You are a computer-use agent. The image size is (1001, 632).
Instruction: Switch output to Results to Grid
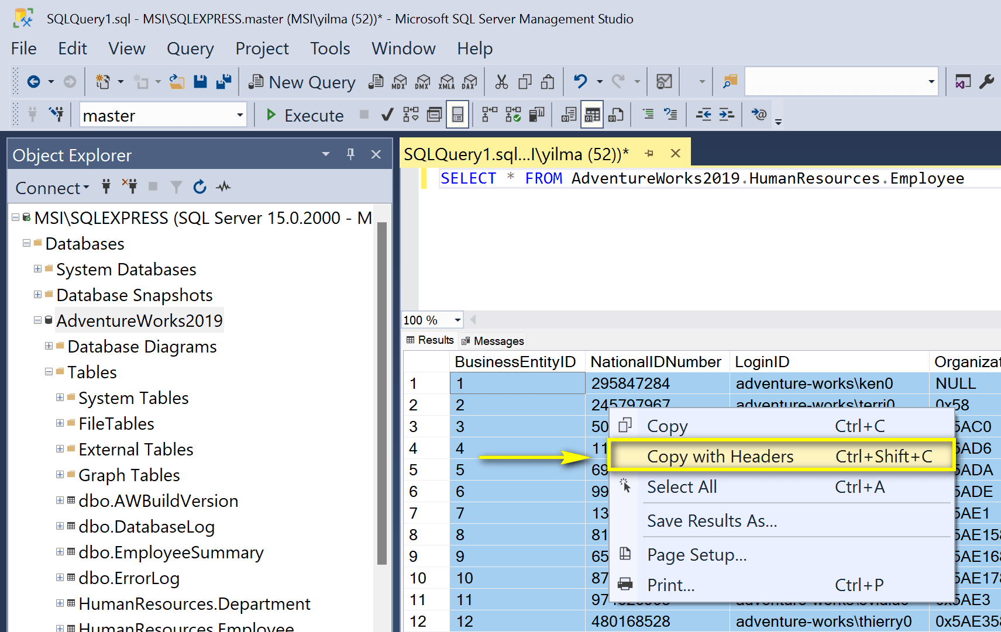click(x=592, y=115)
